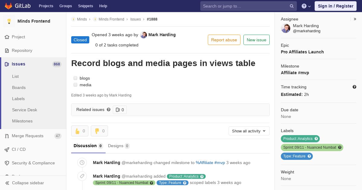Open Merge Requests in the sidebar
Screen dimensions: 362x190
[27, 136]
